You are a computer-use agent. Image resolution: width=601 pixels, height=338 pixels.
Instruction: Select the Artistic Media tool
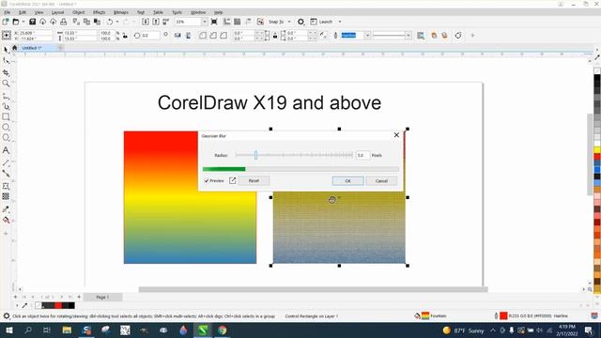[7, 106]
